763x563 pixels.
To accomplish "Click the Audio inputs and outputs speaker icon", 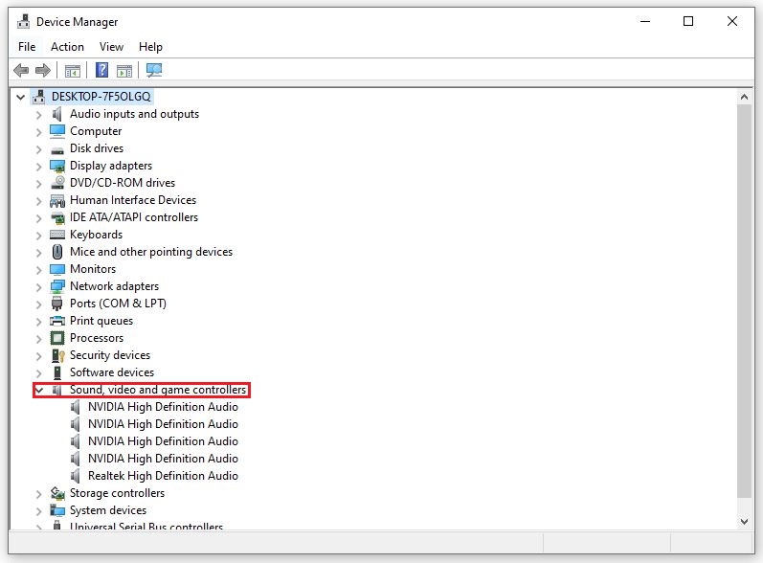I will point(57,114).
